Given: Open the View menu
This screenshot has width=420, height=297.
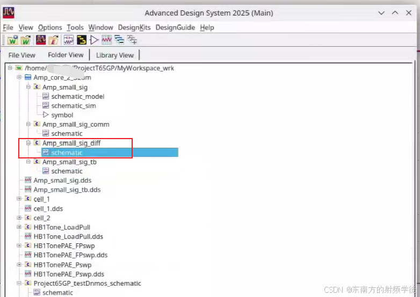Looking at the screenshot, I should click(26, 27).
